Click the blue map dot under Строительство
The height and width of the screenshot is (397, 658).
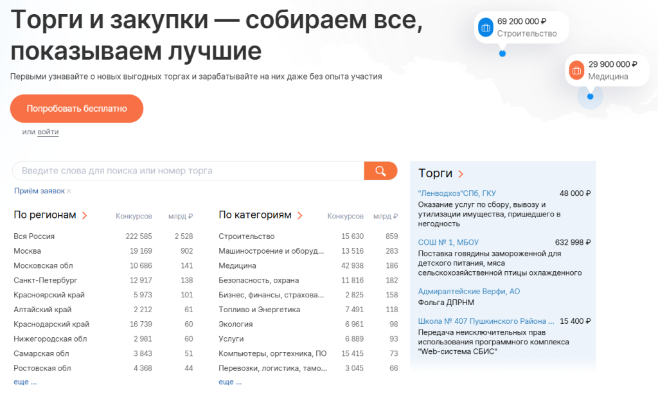coord(502,53)
